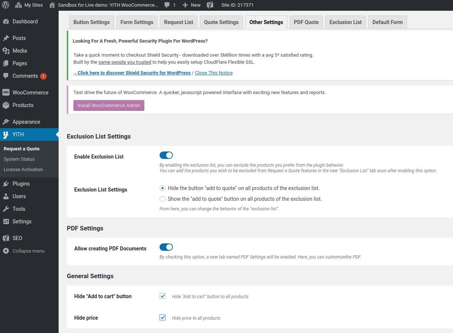
Task: Toggle Enable Exclusion List switch
Action: coord(166,155)
